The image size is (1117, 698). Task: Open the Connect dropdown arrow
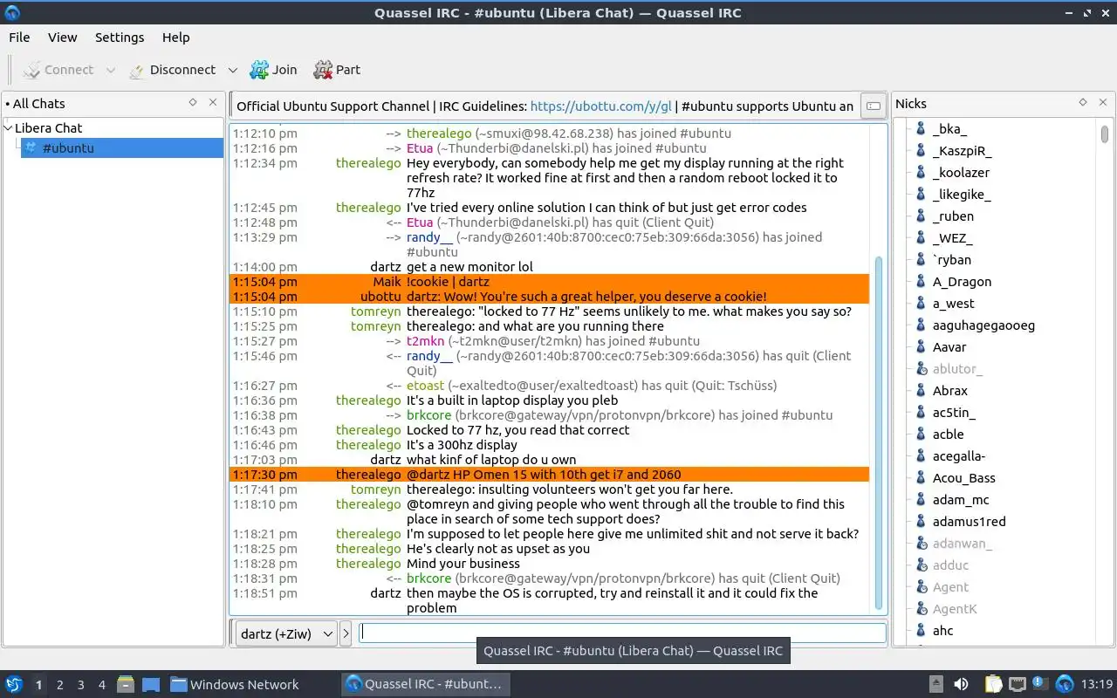coord(110,70)
